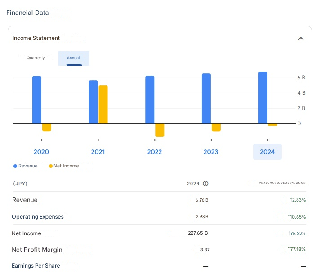Viewport: 316px width, 272px height.
Task: Select year 2020 on chart axis
Action: tap(41, 152)
